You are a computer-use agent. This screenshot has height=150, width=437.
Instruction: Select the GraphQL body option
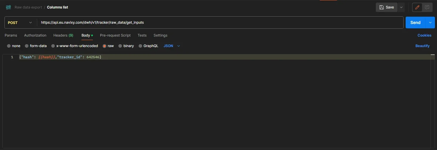tap(148, 46)
